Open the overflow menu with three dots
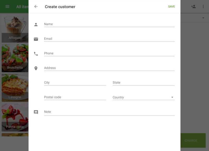209x151 pixels. (x=204, y=6)
